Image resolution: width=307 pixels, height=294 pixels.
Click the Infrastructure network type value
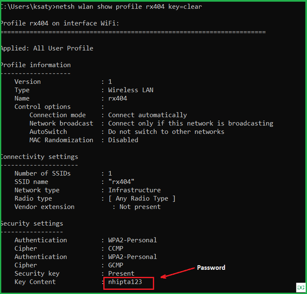(x=134, y=190)
